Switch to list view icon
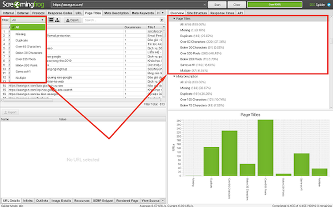Viewport: 333px width, 207px height. pos(51,20)
